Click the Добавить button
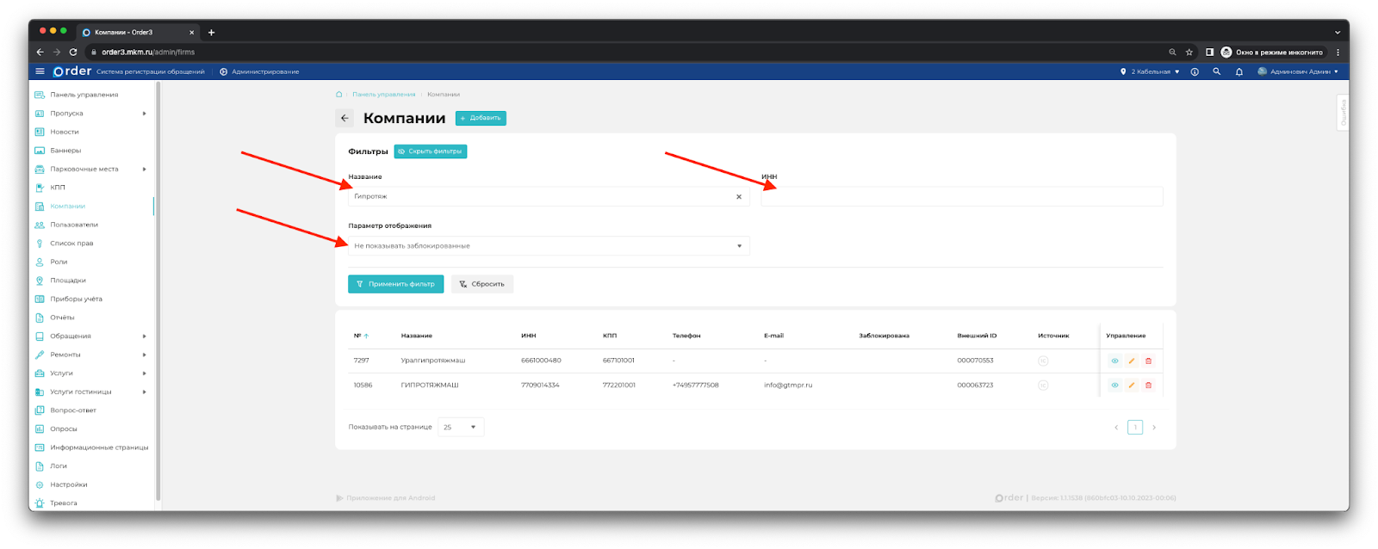This screenshot has height=549, width=1378. coord(481,118)
